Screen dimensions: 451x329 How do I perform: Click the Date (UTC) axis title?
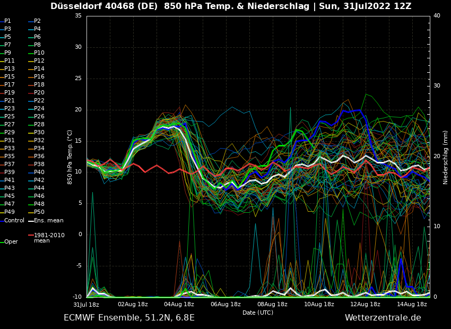258,313
